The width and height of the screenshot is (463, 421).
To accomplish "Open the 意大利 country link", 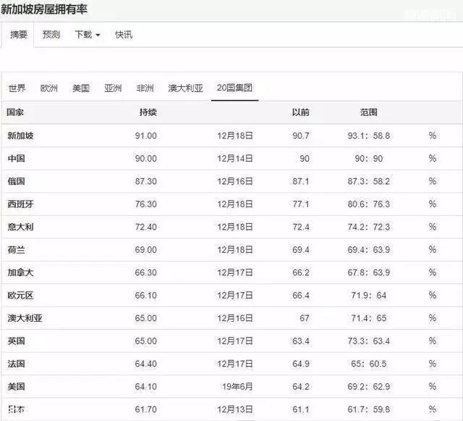I will (21, 227).
